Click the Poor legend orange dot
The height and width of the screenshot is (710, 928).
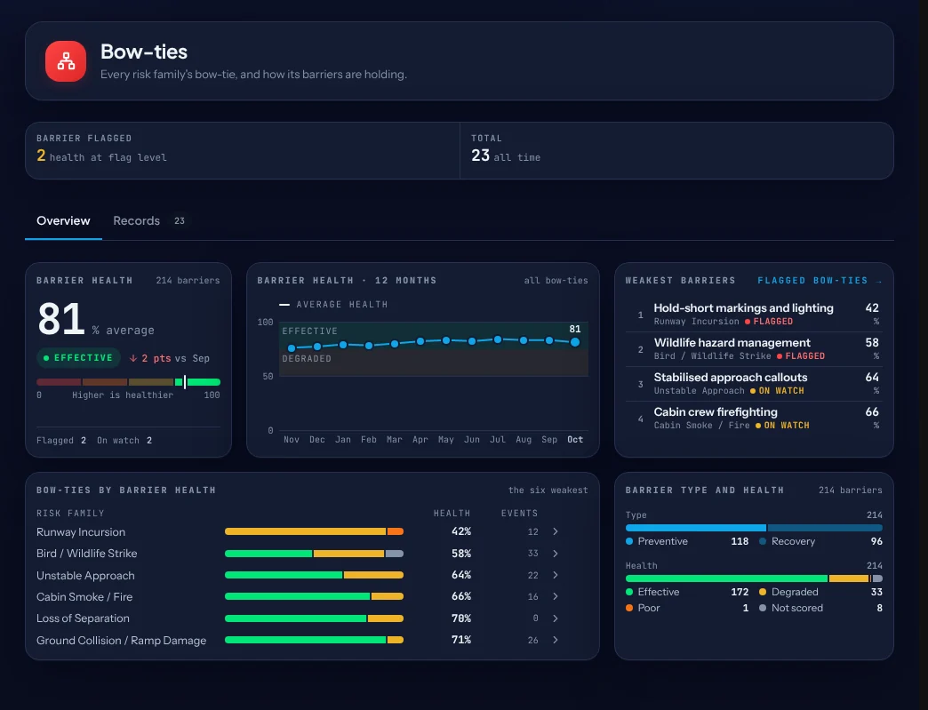pos(629,608)
